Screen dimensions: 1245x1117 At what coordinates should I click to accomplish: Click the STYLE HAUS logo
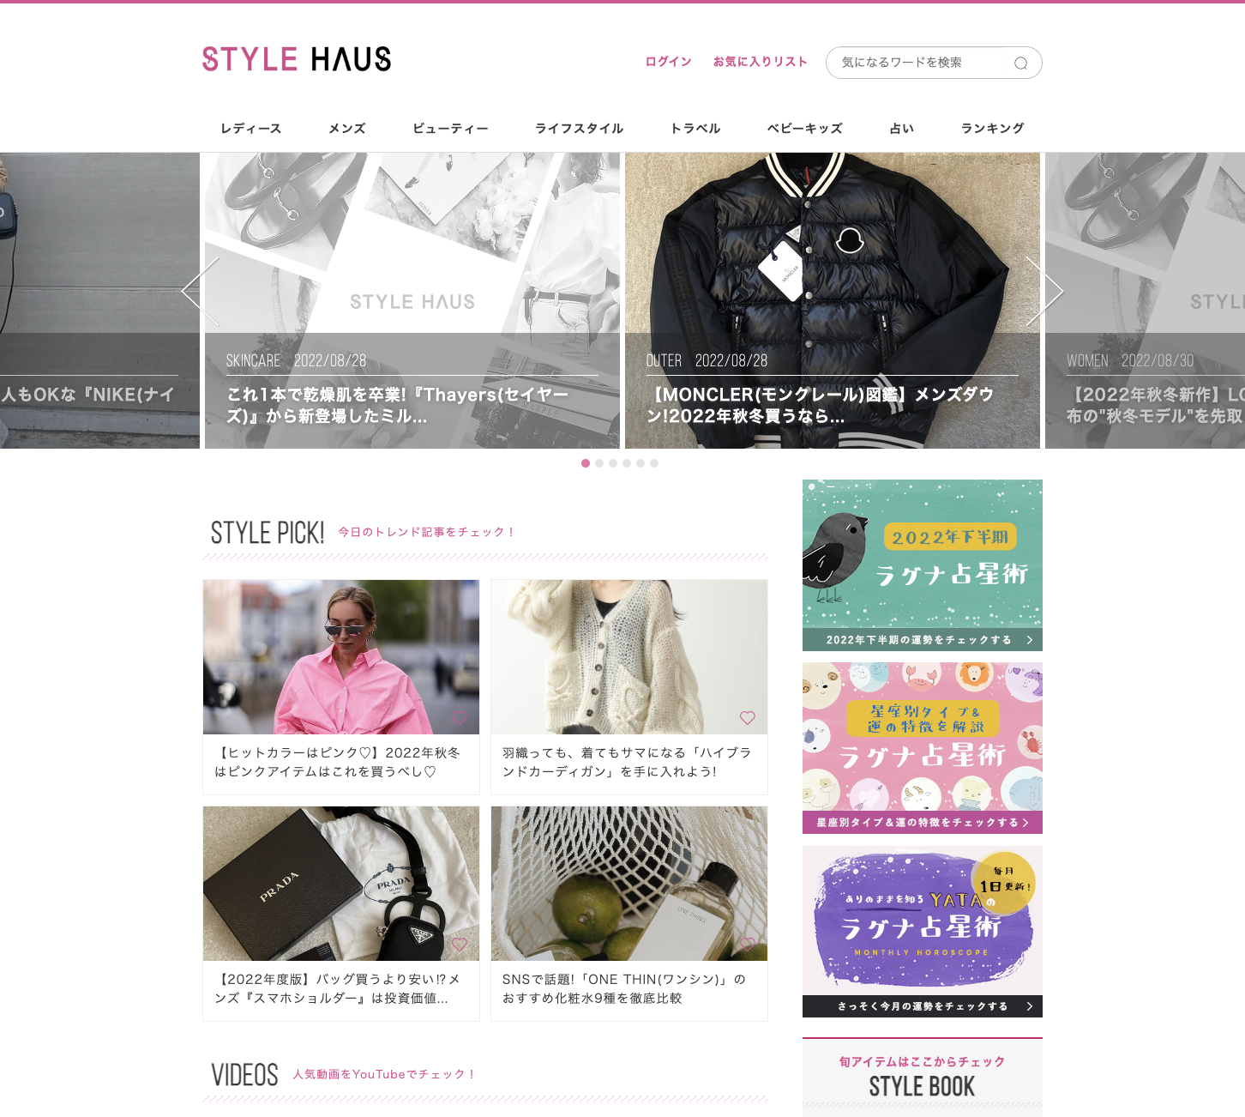[x=297, y=59]
